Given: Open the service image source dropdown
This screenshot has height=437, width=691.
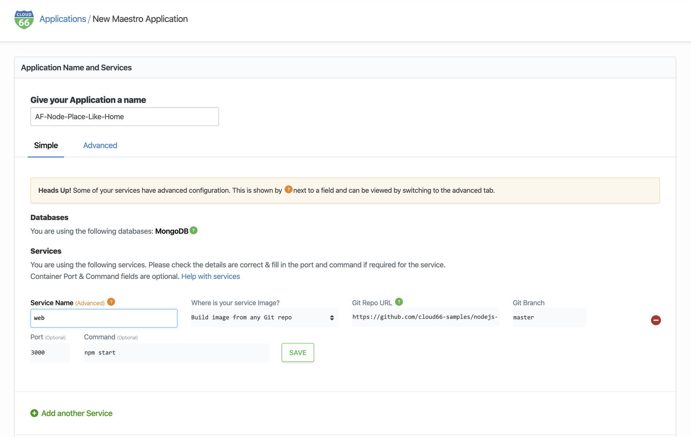Looking at the screenshot, I should click(264, 318).
